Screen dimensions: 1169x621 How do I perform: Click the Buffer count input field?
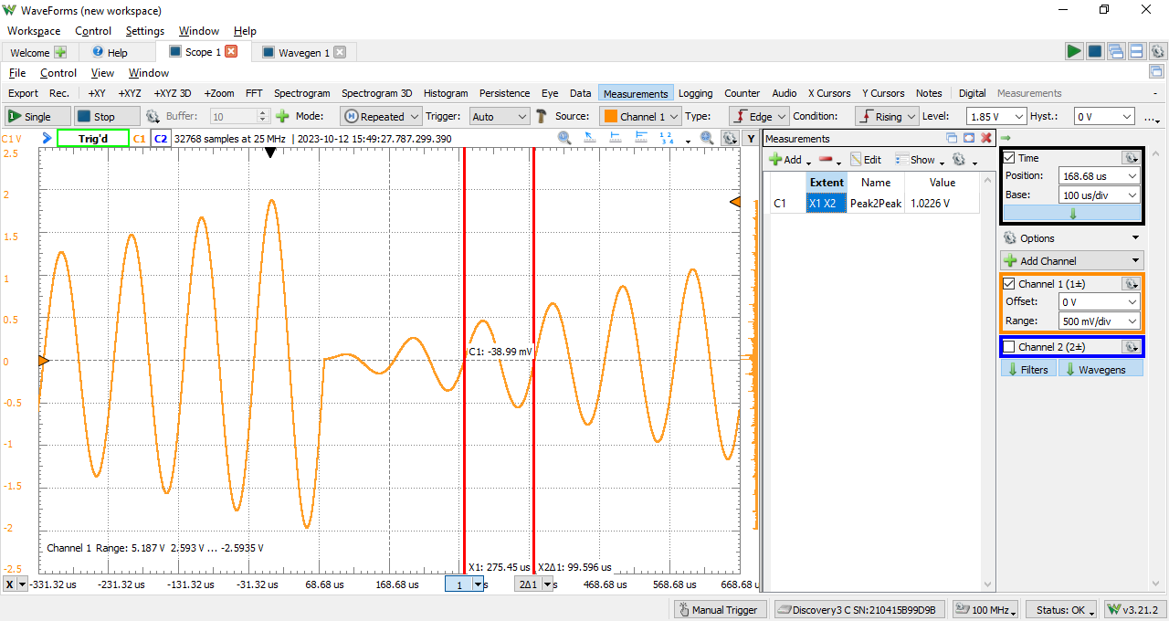[233, 116]
